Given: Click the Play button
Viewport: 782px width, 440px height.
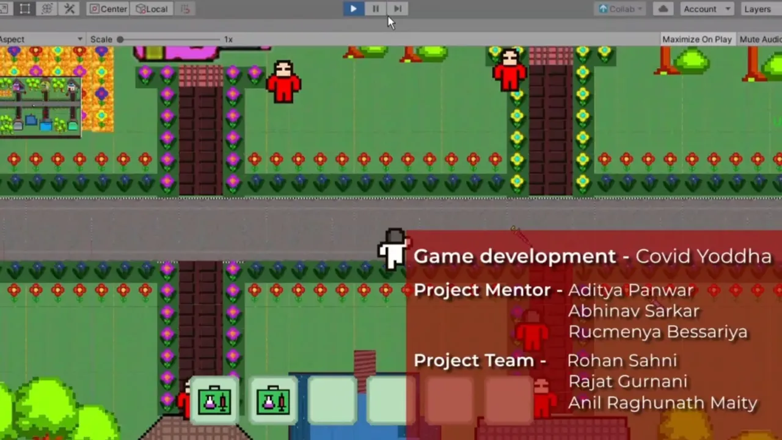Looking at the screenshot, I should tap(353, 9).
